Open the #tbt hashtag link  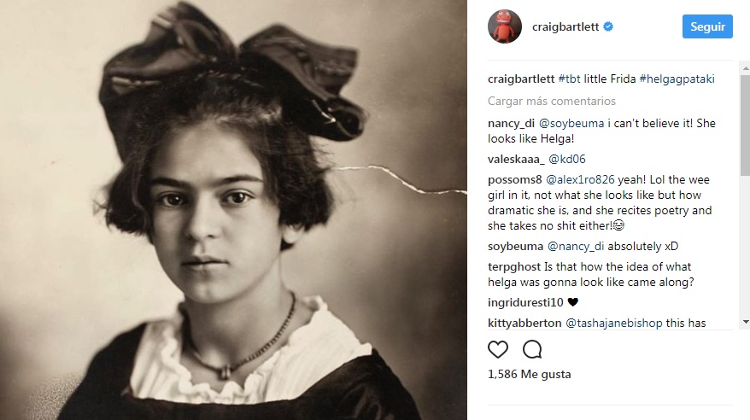(x=569, y=79)
